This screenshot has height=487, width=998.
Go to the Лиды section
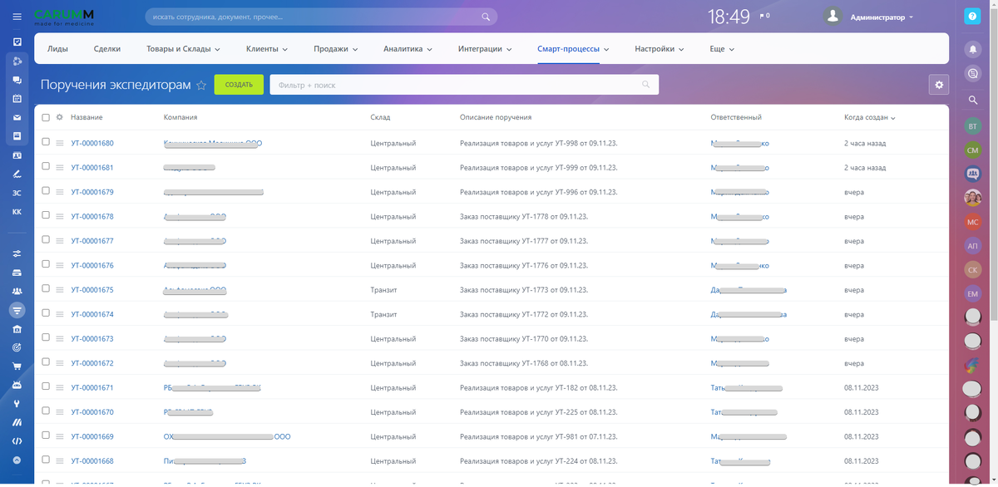pos(58,49)
